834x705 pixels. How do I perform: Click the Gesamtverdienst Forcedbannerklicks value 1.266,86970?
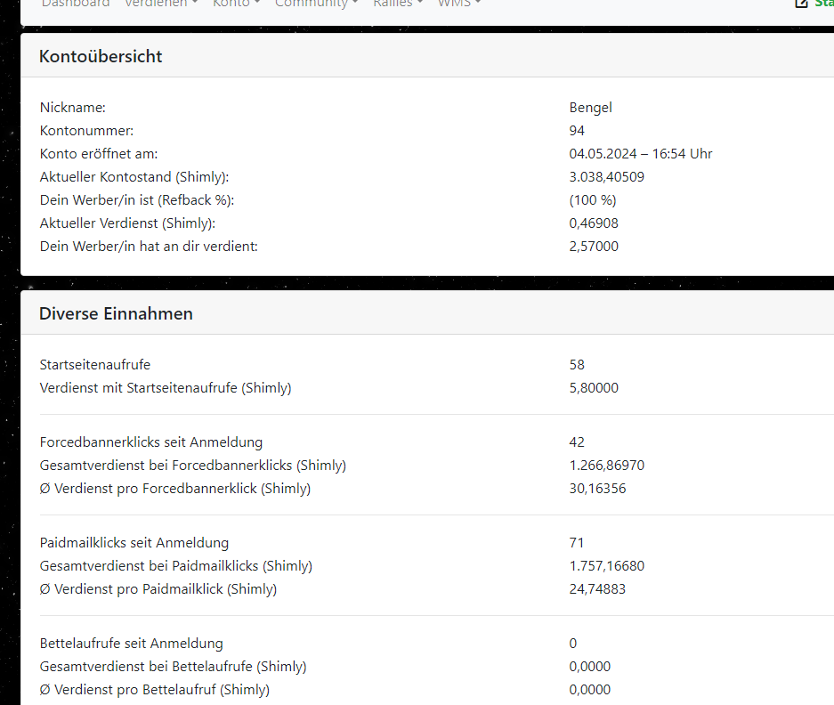pyautogui.click(x=606, y=466)
